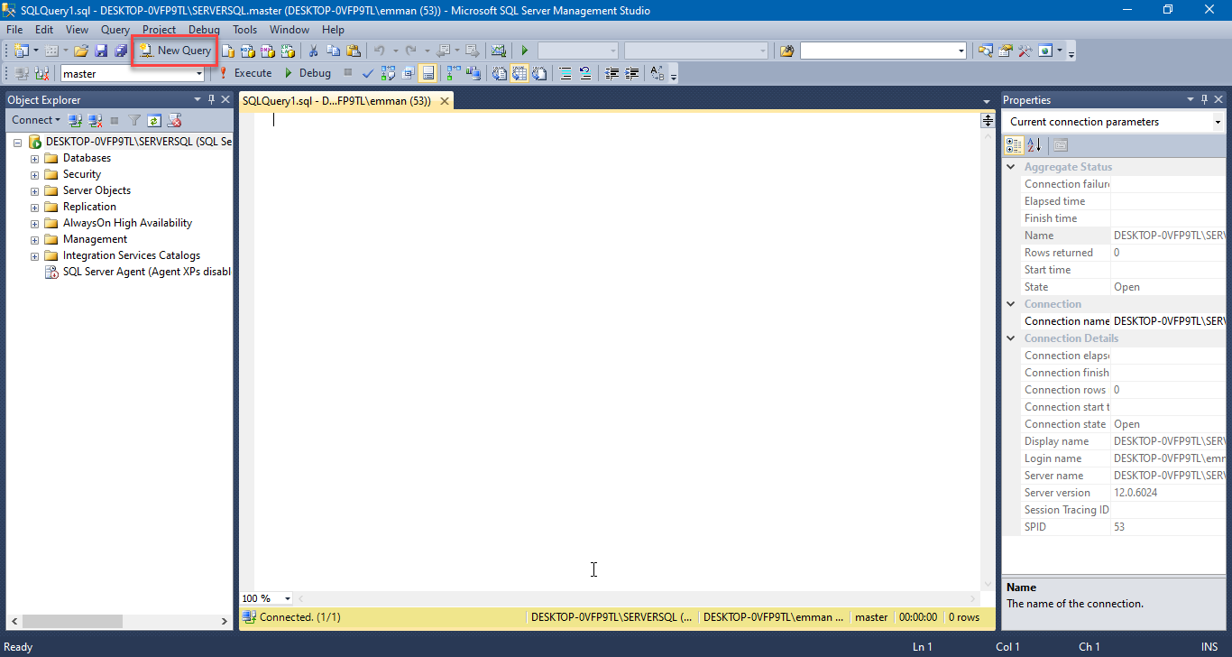Open the Query menu
Image resolution: width=1232 pixels, height=657 pixels.
[x=115, y=29]
